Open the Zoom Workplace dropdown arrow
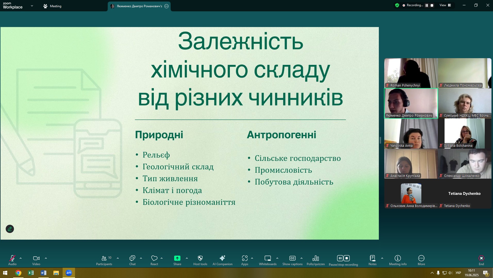Screen dimensions: 493x278 tap(32, 6)
